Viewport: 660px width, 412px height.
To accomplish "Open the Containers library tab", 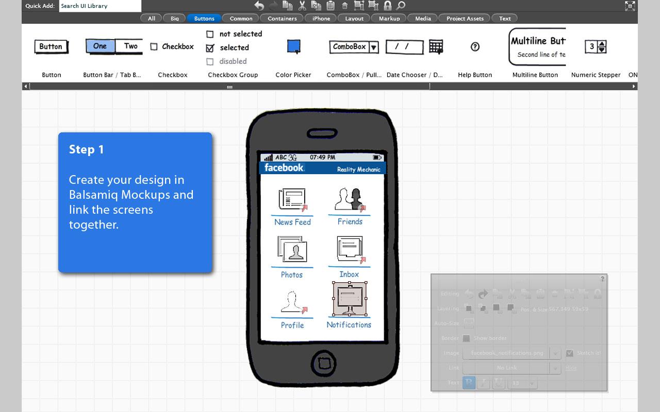I will point(282,19).
